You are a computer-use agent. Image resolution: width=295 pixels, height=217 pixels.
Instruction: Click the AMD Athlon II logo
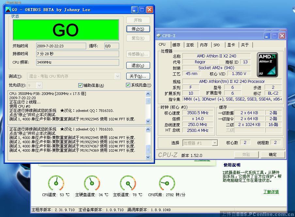[267, 65]
